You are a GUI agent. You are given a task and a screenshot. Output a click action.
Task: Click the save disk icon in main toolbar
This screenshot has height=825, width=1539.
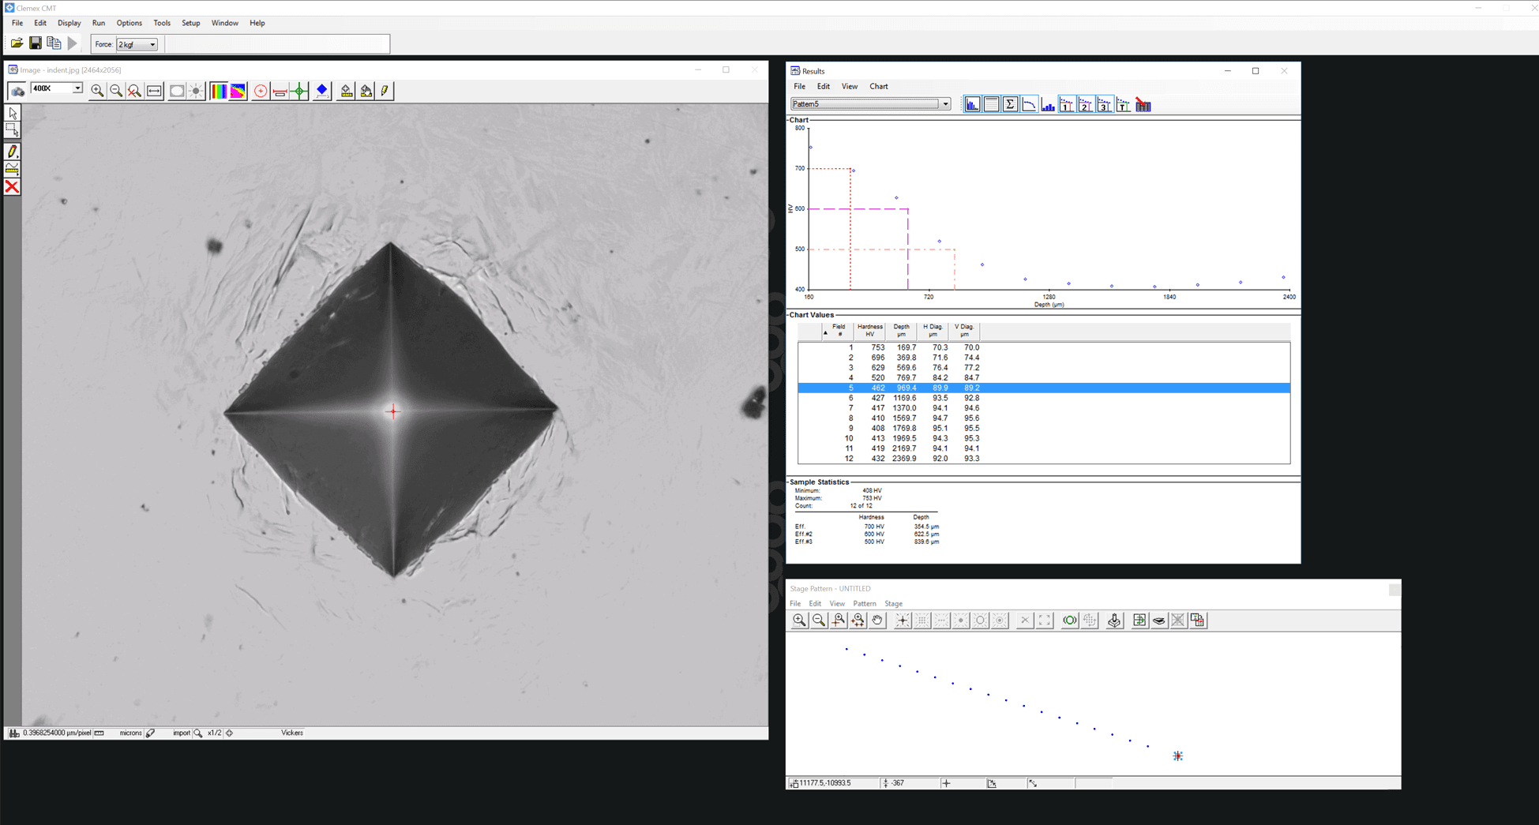click(36, 43)
